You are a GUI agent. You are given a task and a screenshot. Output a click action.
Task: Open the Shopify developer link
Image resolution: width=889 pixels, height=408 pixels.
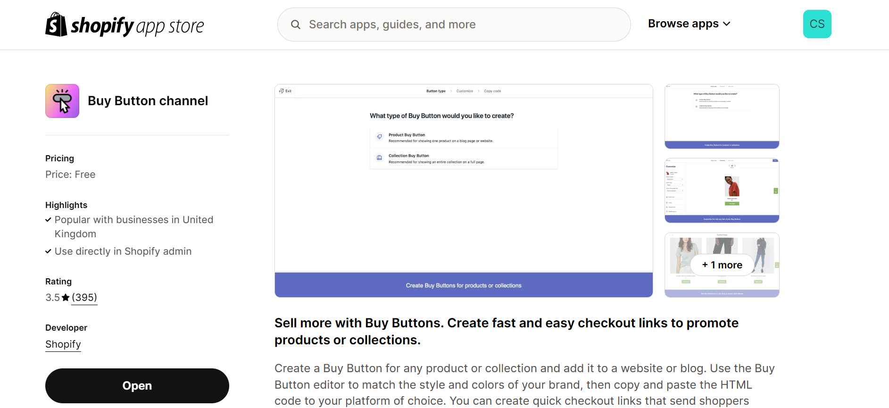(63, 344)
